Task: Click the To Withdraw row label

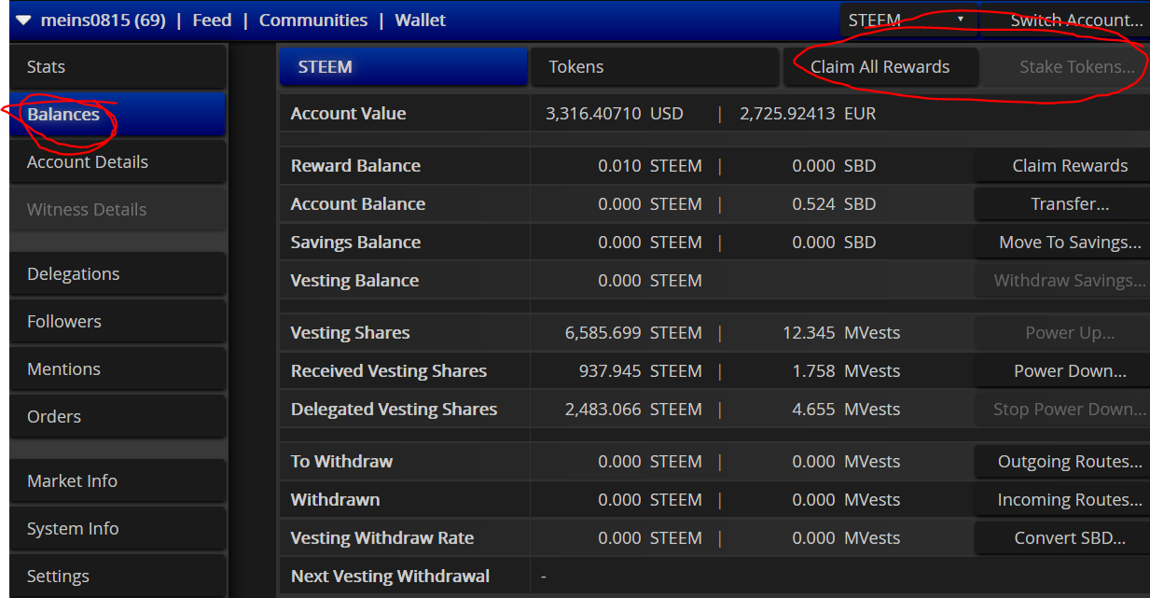Action: pyautogui.click(x=341, y=462)
